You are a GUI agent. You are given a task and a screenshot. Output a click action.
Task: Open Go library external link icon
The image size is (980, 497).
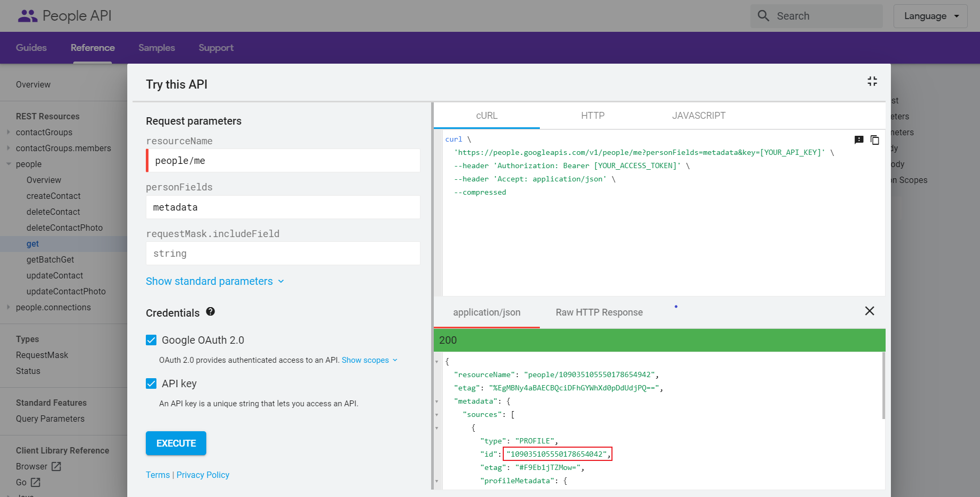(36, 482)
